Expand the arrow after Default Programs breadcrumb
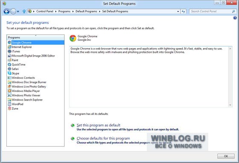The height and width of the screenshot is (163, 239). pos(99,11)
